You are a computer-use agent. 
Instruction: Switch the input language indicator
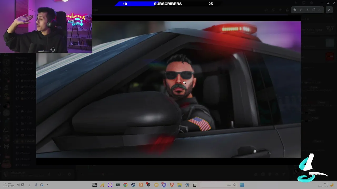click(29, 185)
